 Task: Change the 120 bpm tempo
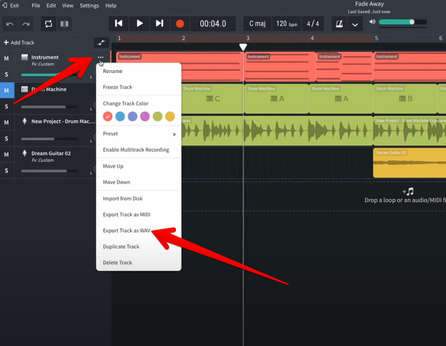pyautogui.click(x=287, y=24)
